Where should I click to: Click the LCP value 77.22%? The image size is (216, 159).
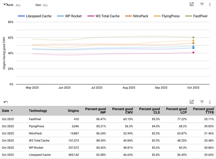tap(182, 119)
